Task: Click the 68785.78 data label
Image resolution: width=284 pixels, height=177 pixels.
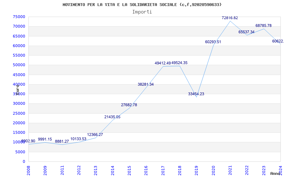Action: 263,25
